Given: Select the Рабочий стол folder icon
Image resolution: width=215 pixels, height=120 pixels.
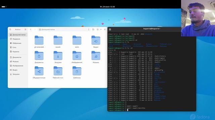Looking at the screenshot, I should point(58,71).
